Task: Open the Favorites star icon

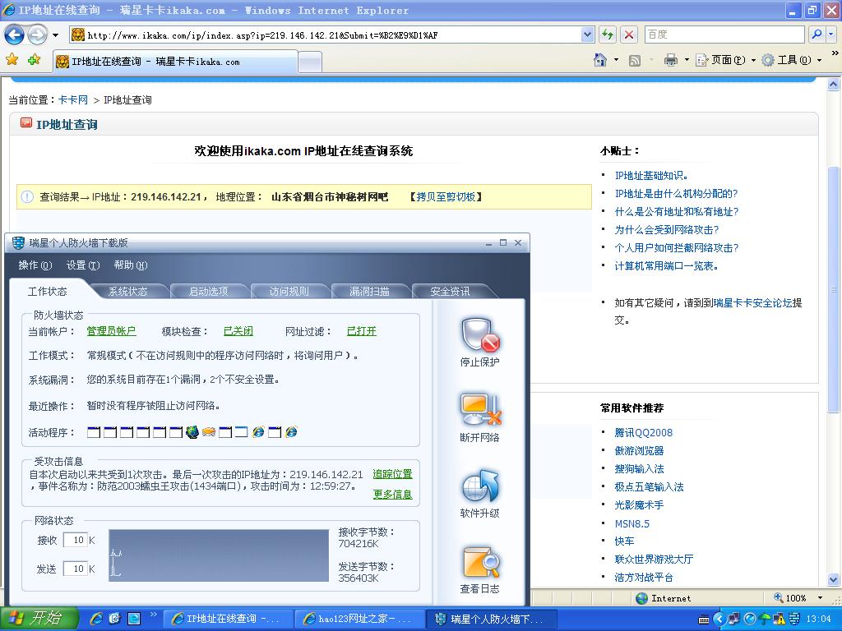Action: (12, 60)
